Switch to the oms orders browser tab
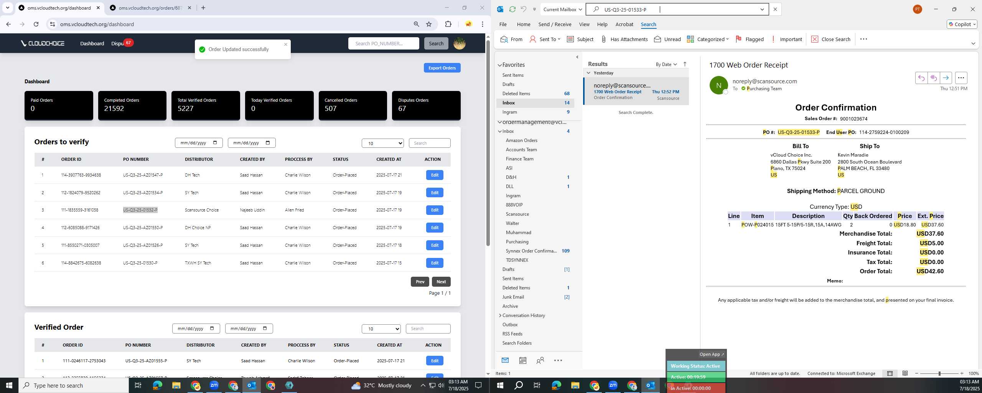The height and width of the screenshot is (393, 982). [150, 8]
